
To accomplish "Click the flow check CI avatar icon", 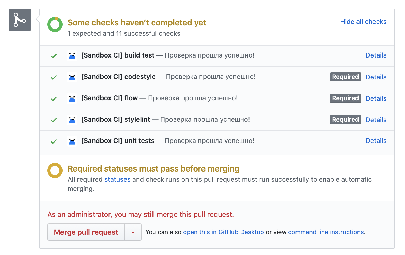I will (x=72, y=98).
